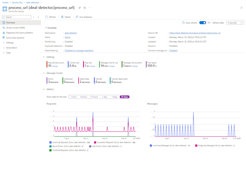Open the more options ellipsis menu

pos(90,8)
